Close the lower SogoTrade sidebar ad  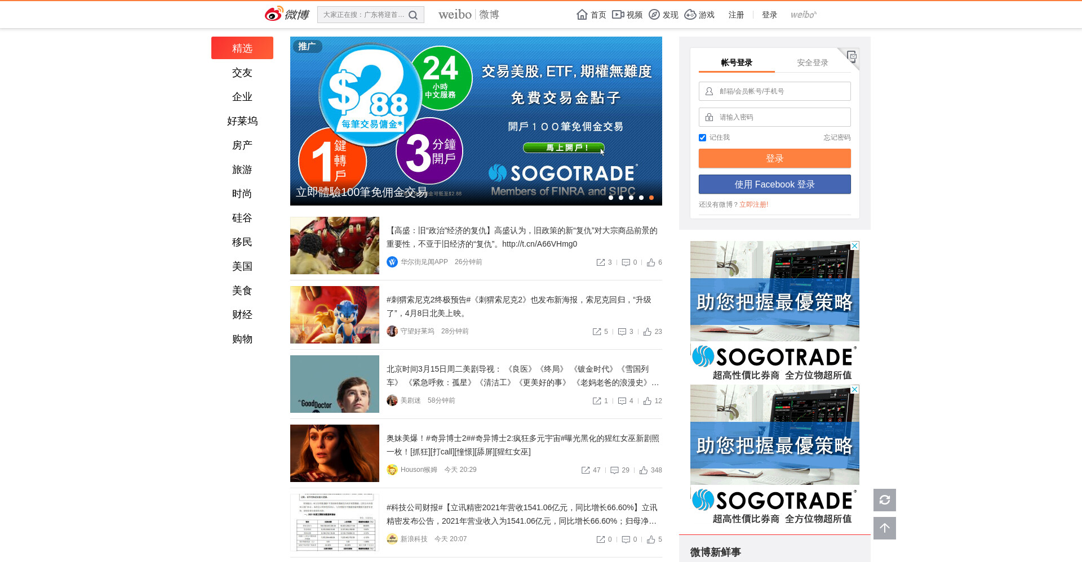point(855,389)
